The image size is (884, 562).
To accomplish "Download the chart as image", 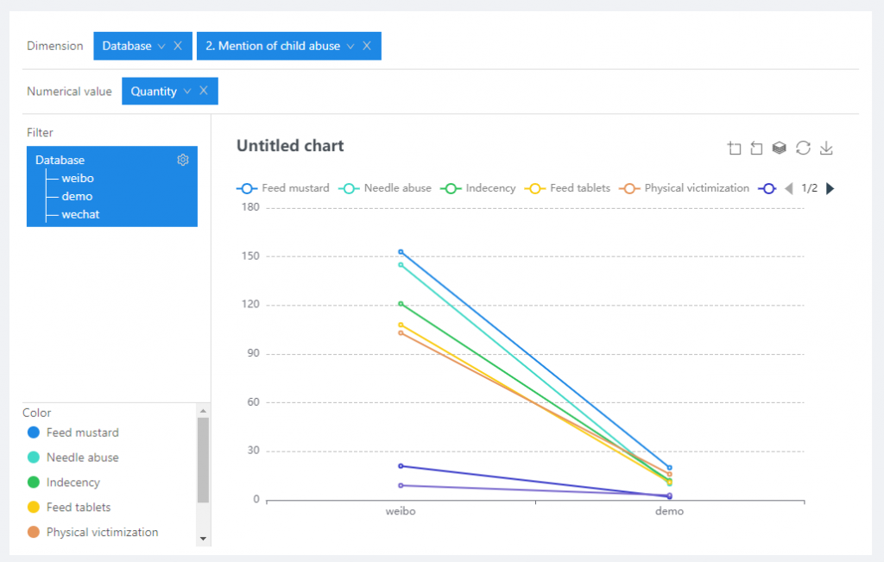I will coord(826,148).
